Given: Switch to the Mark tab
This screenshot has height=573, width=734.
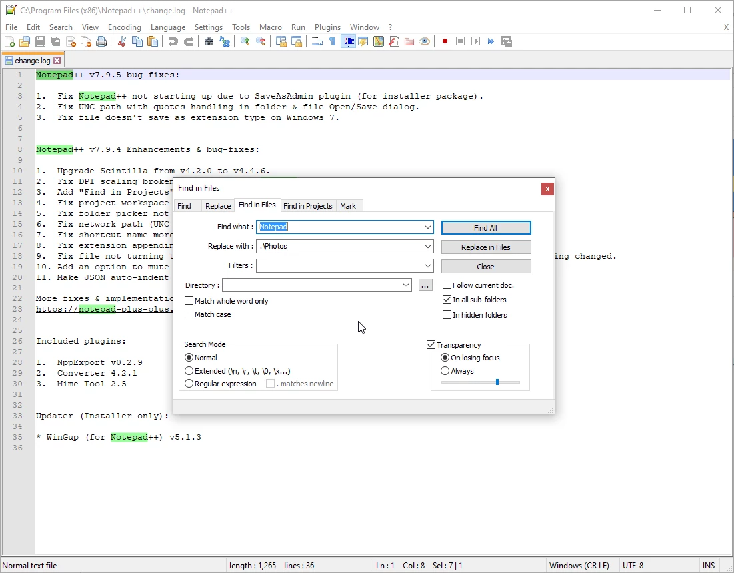Looking at the screenshot, I should pos(348,206).
